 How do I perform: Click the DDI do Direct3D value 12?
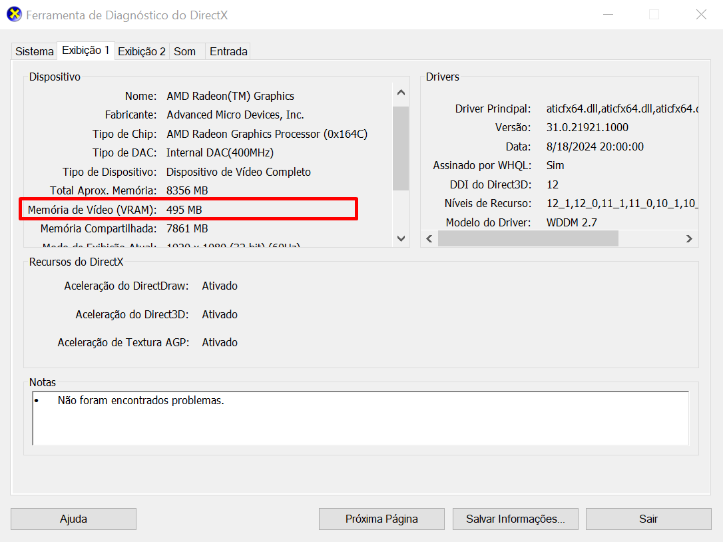553,184
